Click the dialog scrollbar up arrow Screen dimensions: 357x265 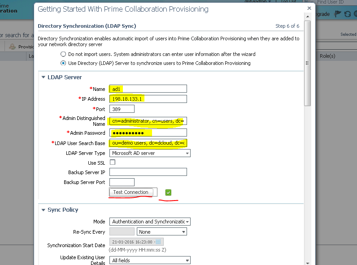tap(308, 17)
